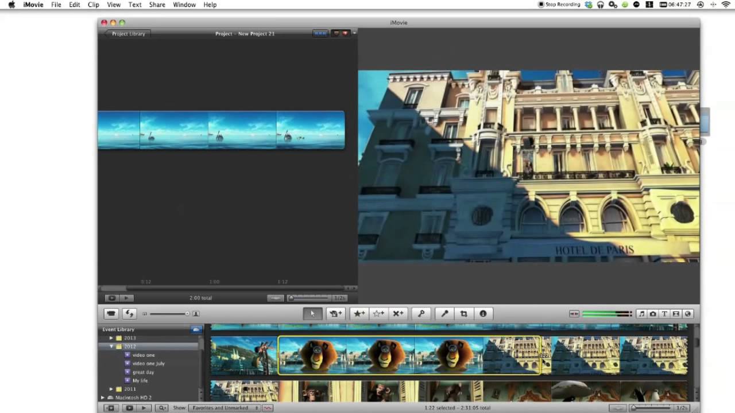Toggle audio waveform display in event browser
The width and height of the screenshot is (735, 413).
click(268, 408)
